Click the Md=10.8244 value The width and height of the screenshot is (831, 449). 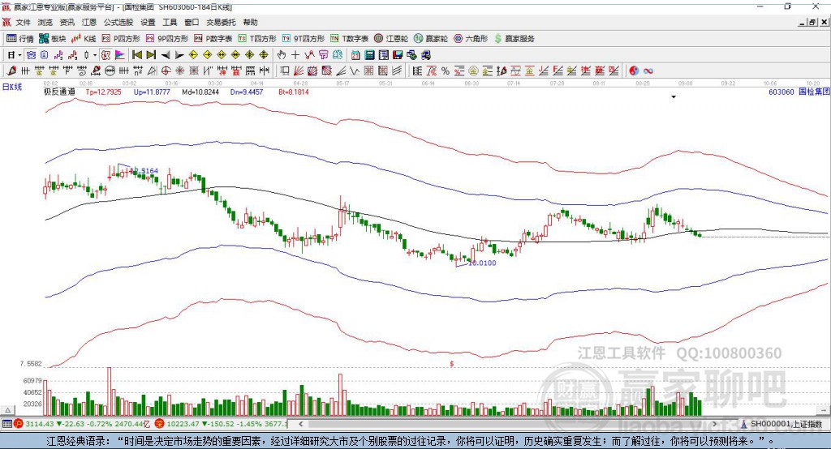point(200,92)
